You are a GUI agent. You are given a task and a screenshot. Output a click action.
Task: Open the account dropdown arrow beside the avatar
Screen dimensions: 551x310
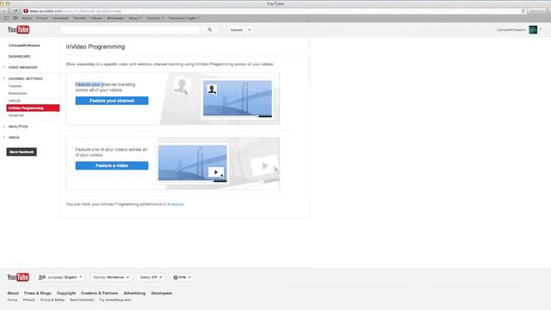[541, 30]
